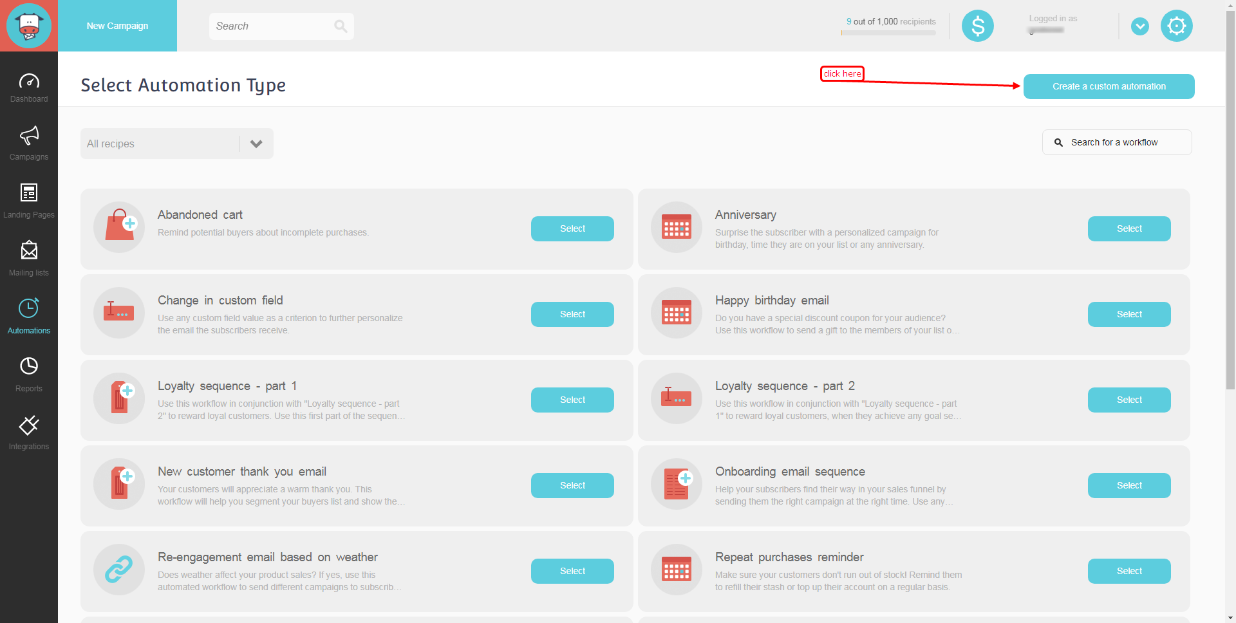The height and width of the screenshot is (623, 1236).
Task: Select the Abandoned cart recipe
Action: click(x=572, y=228)
